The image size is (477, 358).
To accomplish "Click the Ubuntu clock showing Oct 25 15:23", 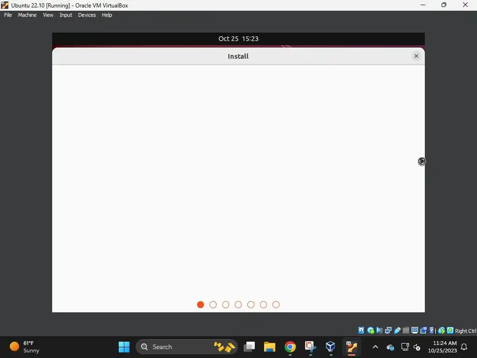I will pyautogui.click(x=238, y=39).
